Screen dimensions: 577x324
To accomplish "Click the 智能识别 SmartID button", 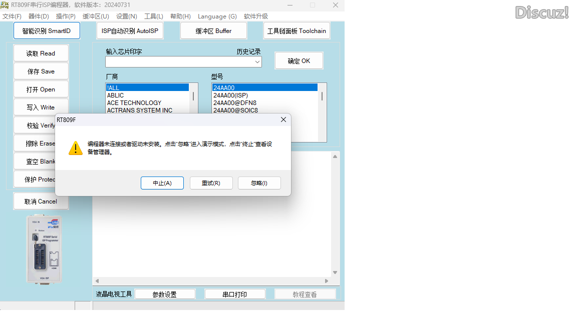I will click(47, 31).
